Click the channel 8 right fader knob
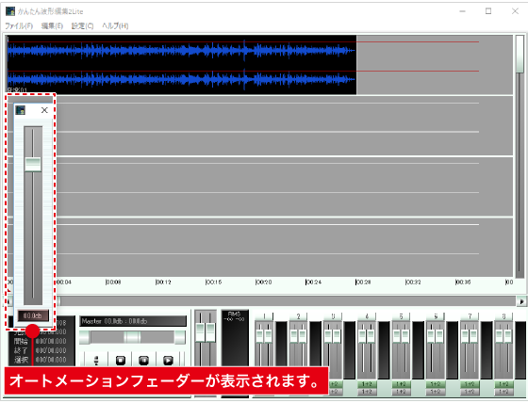Viewport: 528px width, 403px height. click(x=507, y=336)
